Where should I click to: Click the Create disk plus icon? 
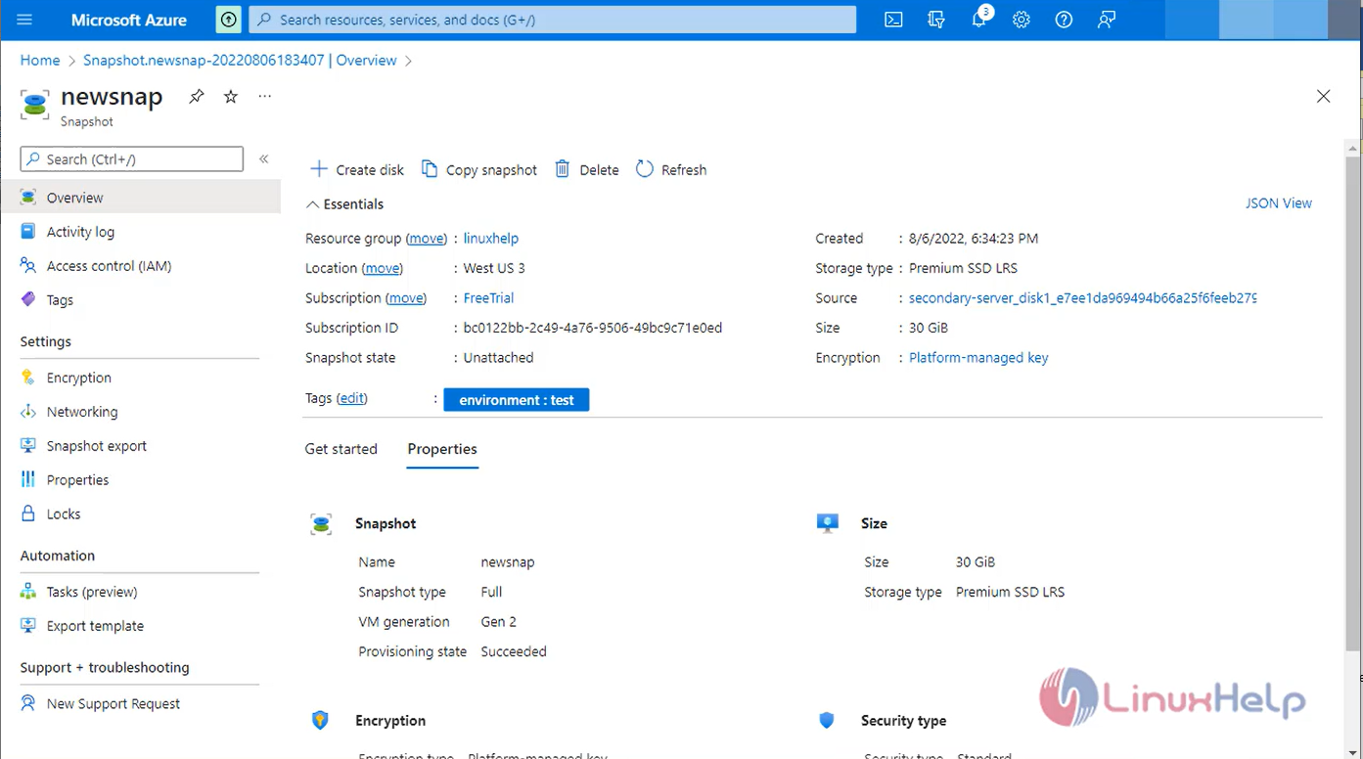319,169
